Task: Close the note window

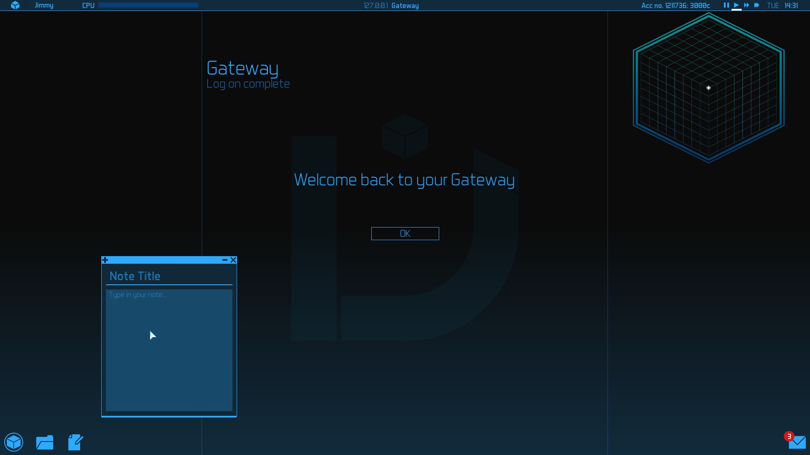Action: (x=233, y=260)
